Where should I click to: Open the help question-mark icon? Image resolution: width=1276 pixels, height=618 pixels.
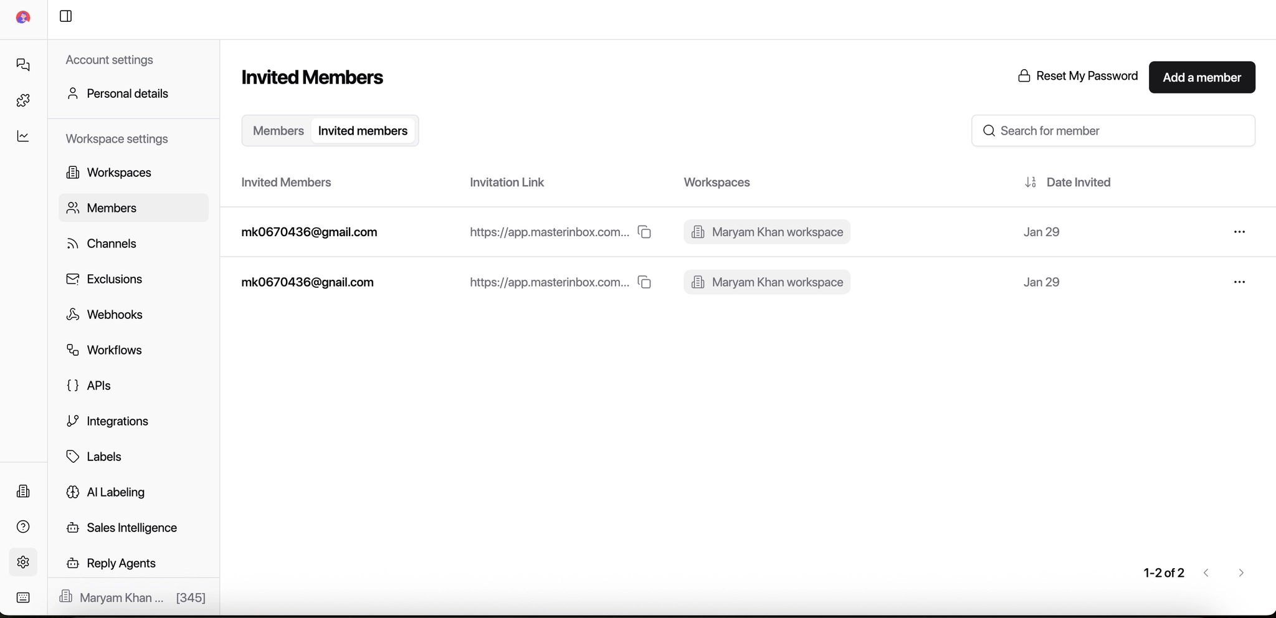23,526
